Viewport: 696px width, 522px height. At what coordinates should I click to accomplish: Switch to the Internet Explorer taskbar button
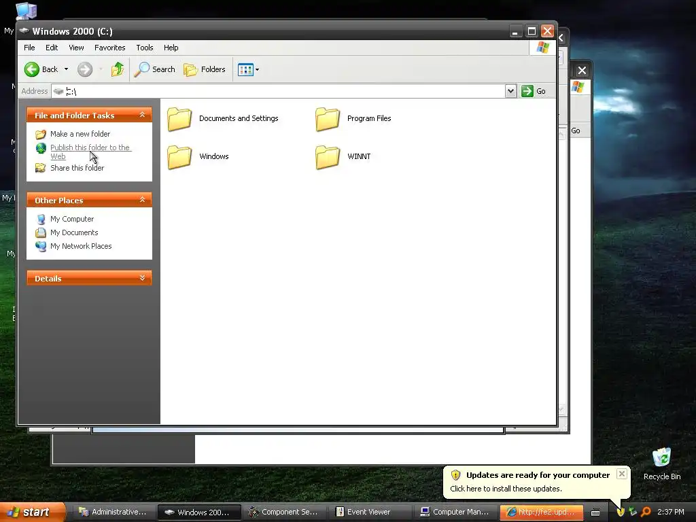pos(540,512)
